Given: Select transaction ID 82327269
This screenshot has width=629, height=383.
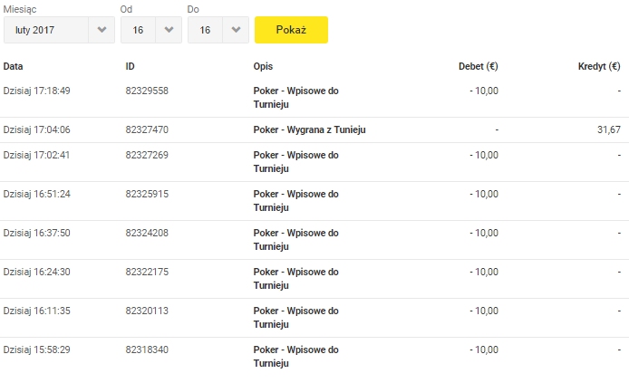Looking at the screenshot, I should click(147, 155).
